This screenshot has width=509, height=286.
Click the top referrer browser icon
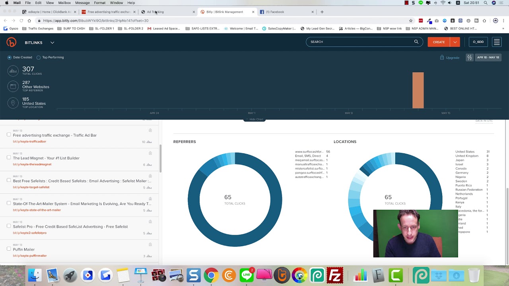point(13,87)
